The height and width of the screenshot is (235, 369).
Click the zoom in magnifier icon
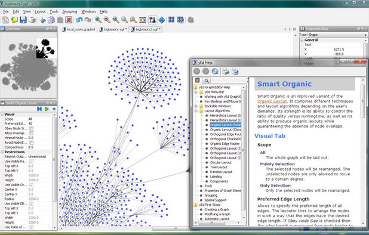pos(98,20)
